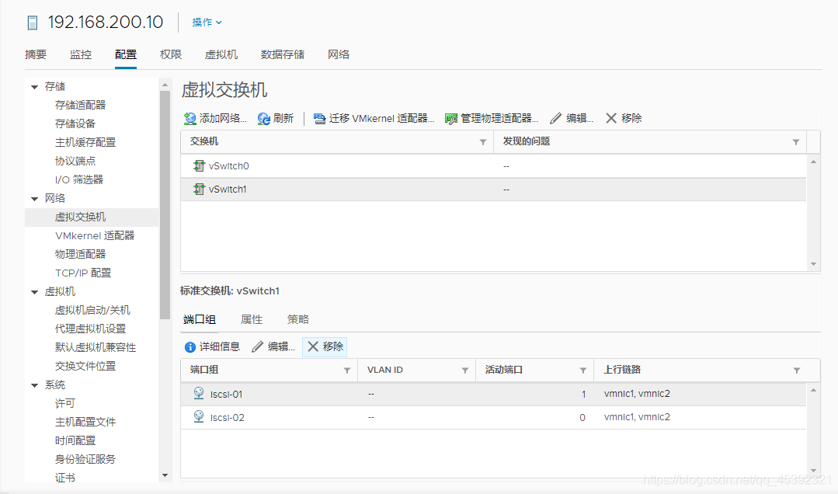Viewport: 838px width, 494px height.
Task: Filter the VLAN ID column
Action: tap(465, 370)
